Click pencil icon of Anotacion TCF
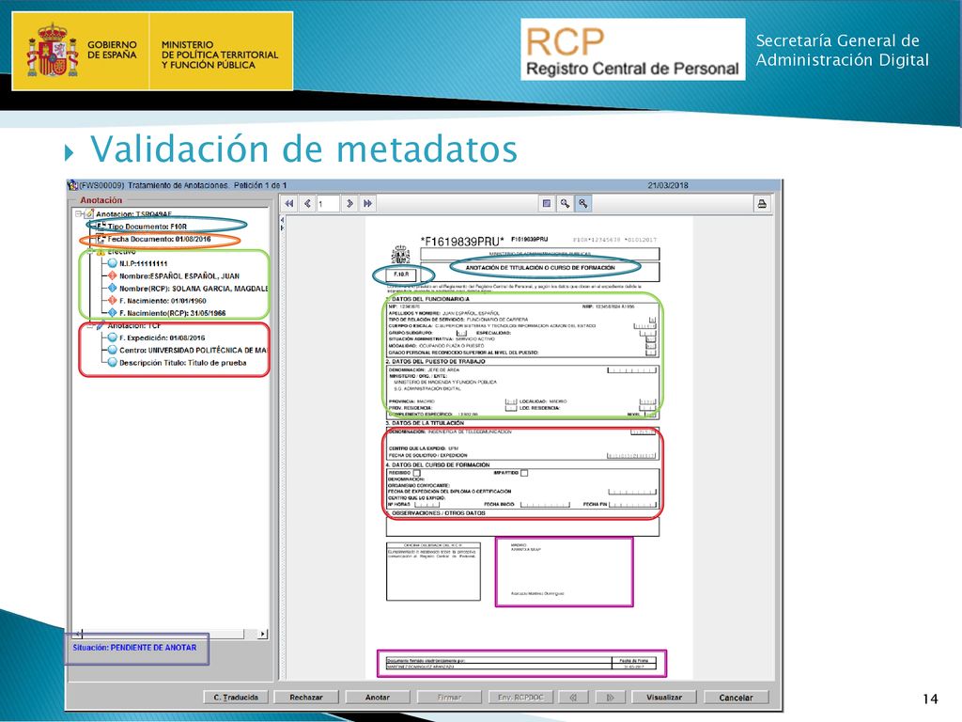This screenshot has height=722, width=962. (101, 325)
